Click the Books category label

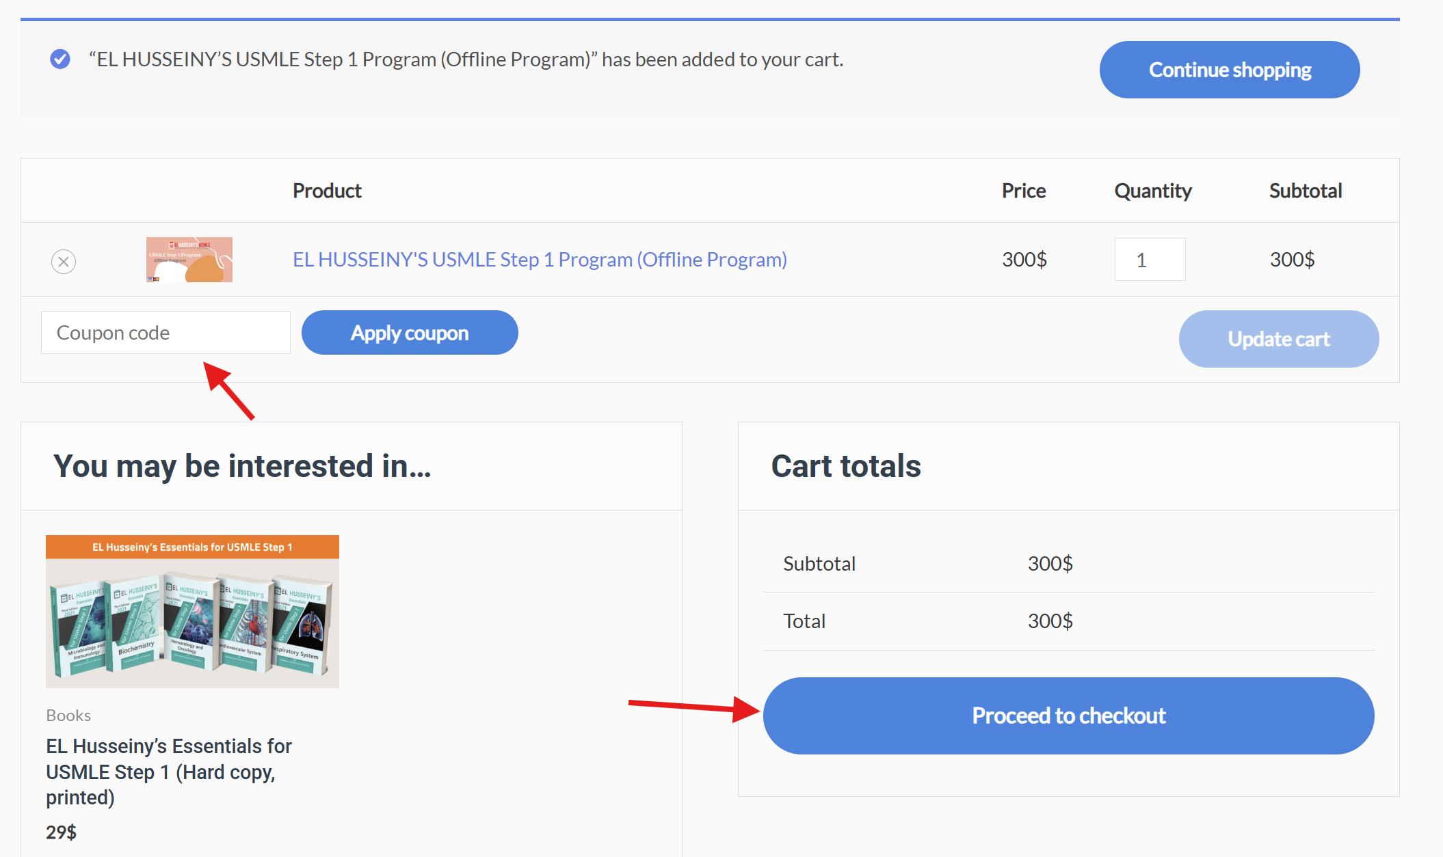coord(68,716)
